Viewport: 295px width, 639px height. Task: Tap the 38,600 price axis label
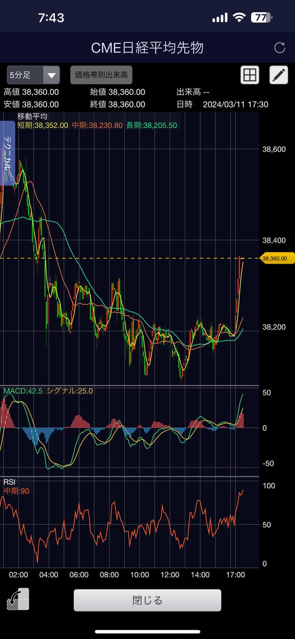point(274,150)
